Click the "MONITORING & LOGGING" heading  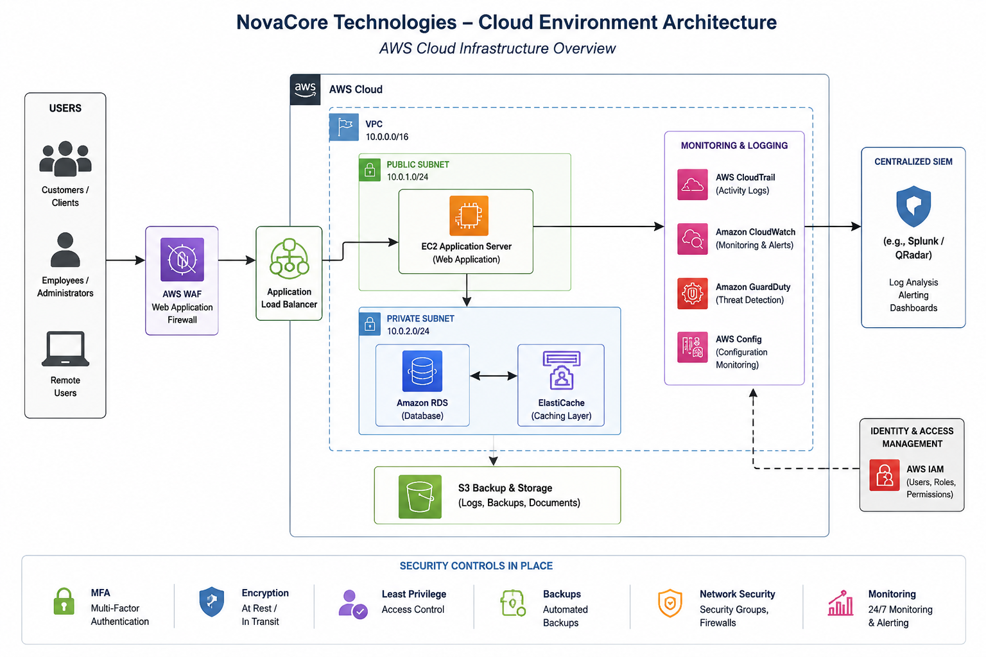(734, 146)
